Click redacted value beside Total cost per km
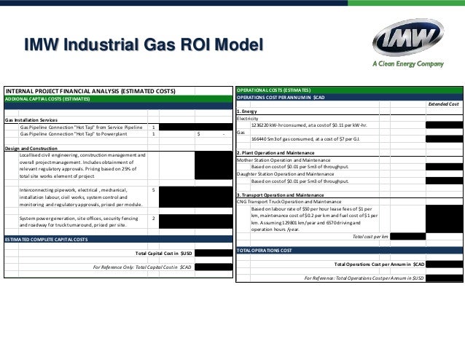Image resolution: width=465 pixels, height=349 pixels. pos(408,236)
